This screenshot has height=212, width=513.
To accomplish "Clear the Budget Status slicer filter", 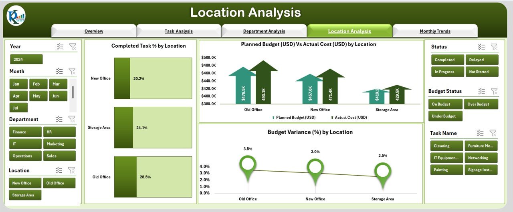I will [x=494, y=91].
